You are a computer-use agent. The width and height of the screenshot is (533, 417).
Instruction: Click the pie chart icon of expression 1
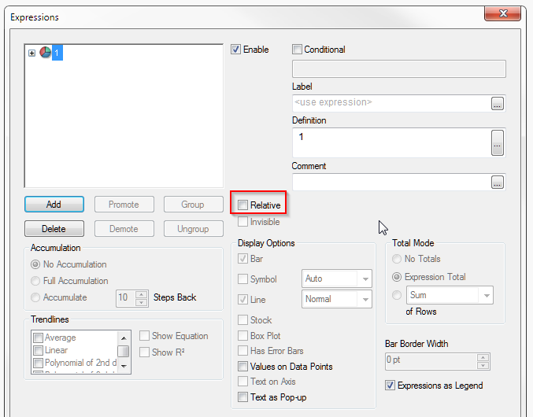45,53
